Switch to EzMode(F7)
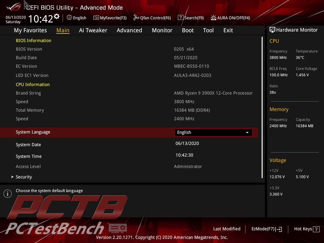The height and width of the screenshot is (243, 324). (x=266, y=229)
